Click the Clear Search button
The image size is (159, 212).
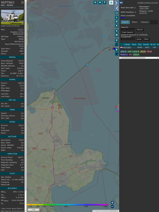point(127,33)
